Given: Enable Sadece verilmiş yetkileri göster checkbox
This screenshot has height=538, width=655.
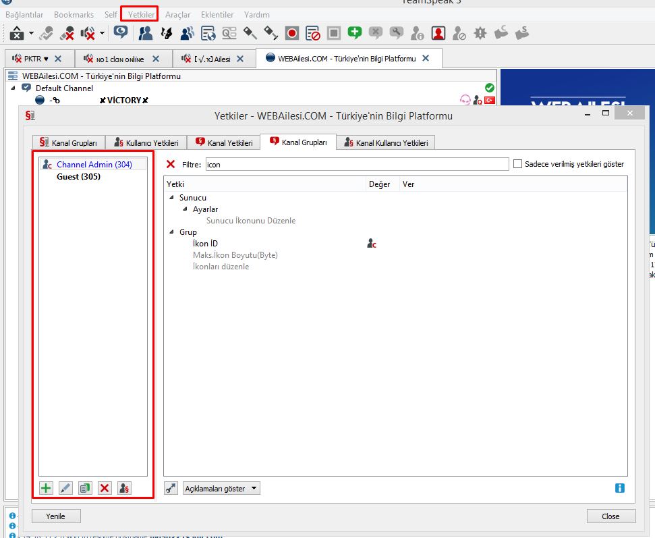Looking at the screenshot, I should [517, 164].
